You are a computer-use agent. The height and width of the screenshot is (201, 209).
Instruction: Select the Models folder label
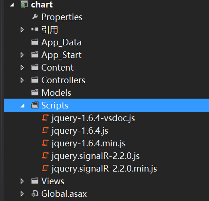click(56, 93)
